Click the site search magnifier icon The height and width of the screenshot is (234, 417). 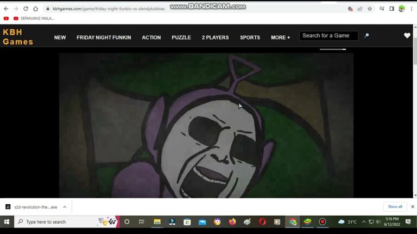(367, 36)
